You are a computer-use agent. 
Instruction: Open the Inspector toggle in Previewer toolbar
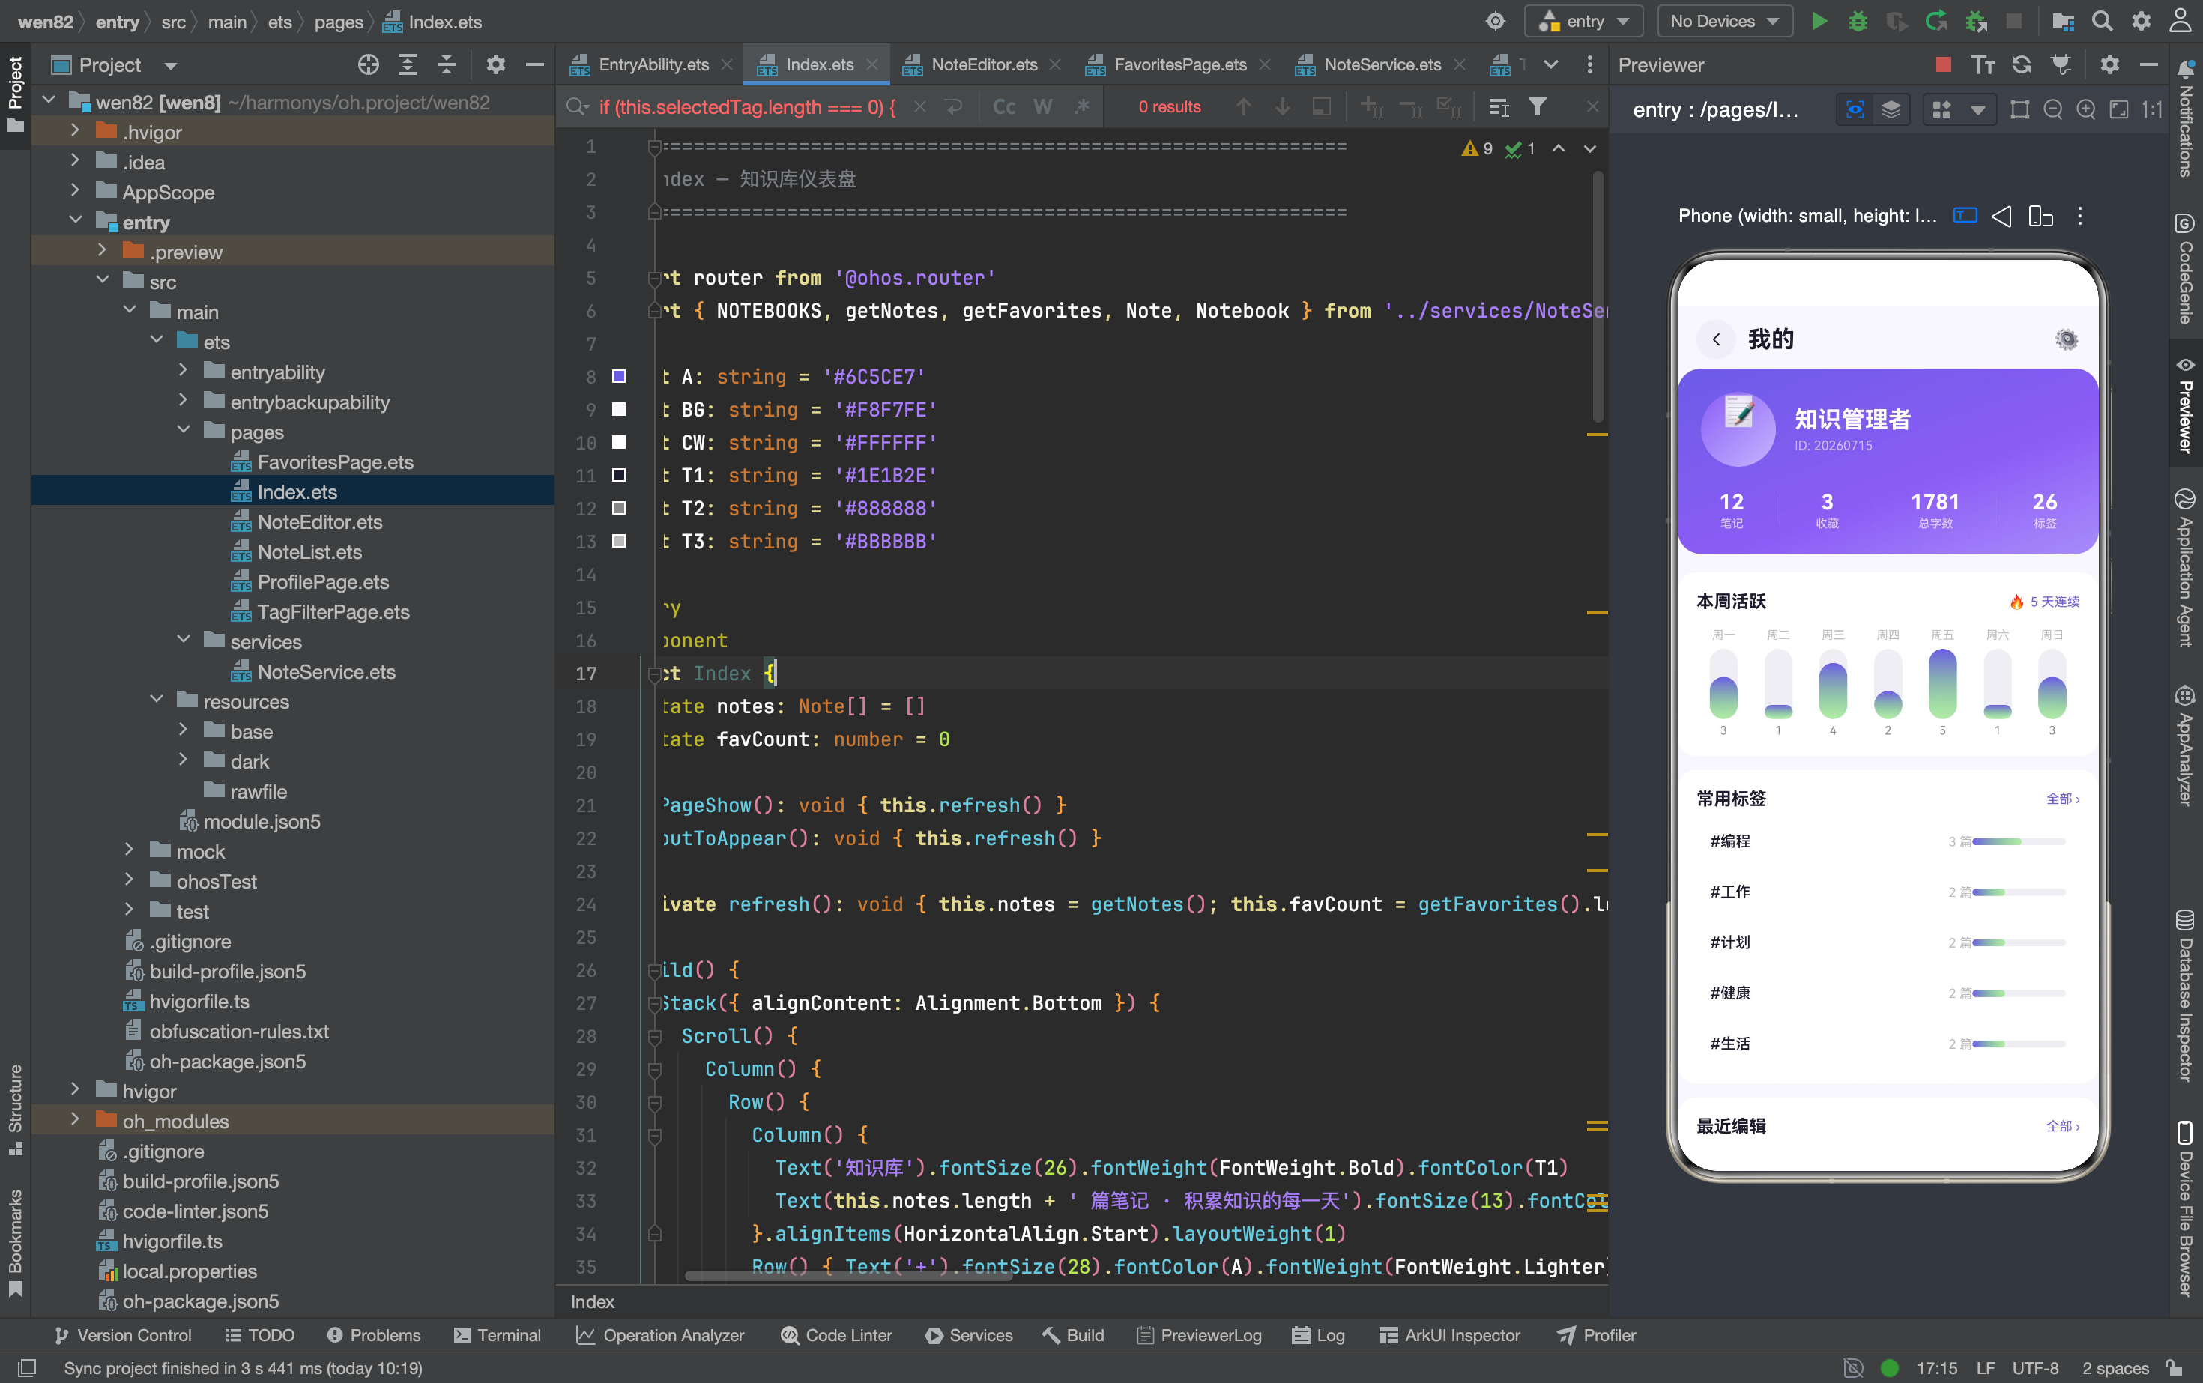coord(1855,110)
